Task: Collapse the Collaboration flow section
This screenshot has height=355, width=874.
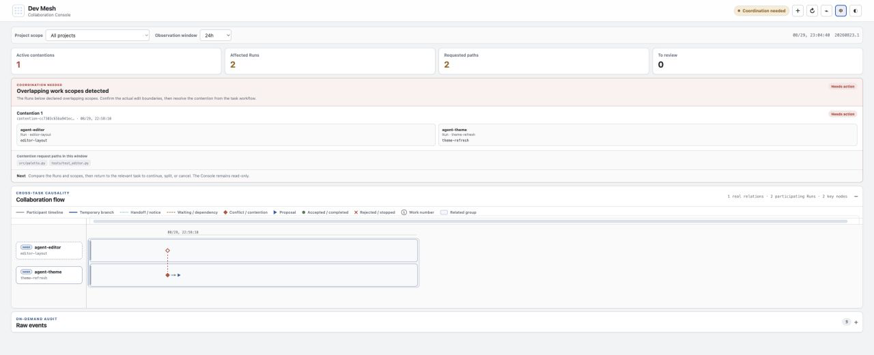Action: [856, 196]
